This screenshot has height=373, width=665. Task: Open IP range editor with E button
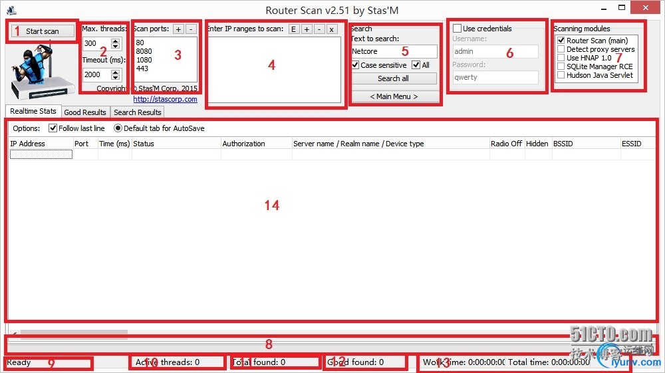click(293, 29)
